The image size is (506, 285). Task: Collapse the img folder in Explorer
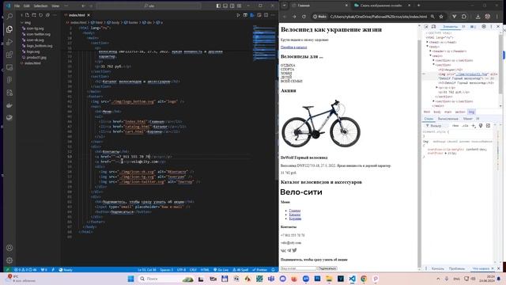pyautogui.click(x=26, y=23)
